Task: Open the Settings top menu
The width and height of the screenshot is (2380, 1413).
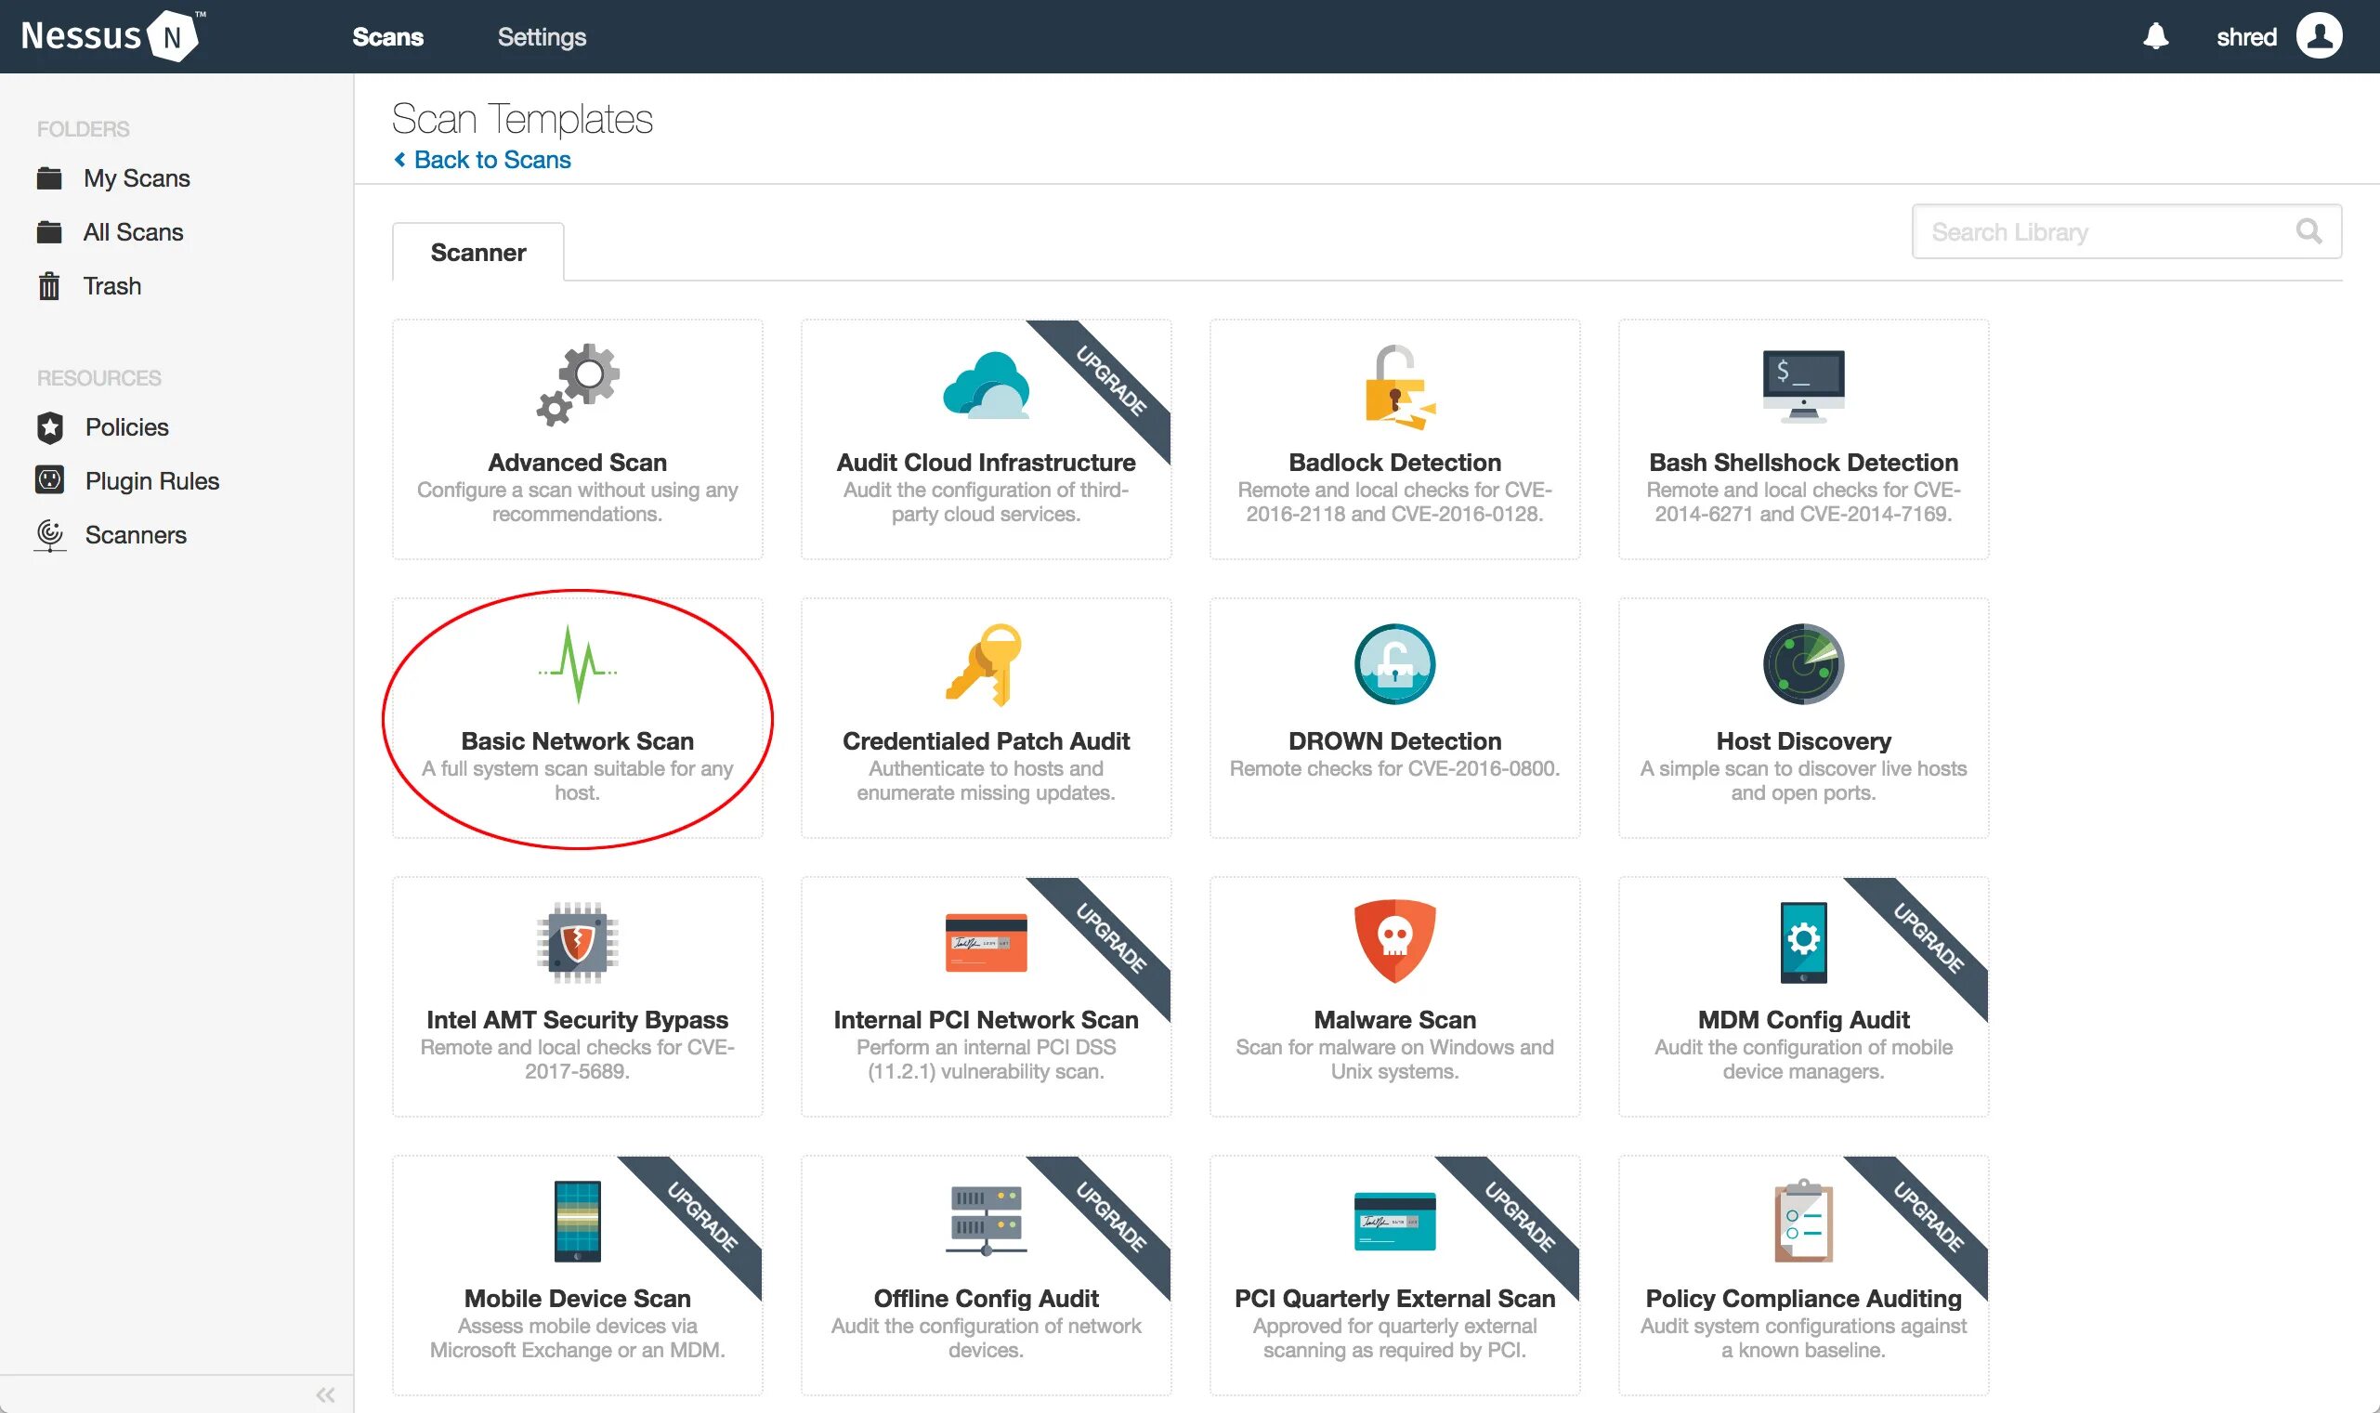Action: 542,37
